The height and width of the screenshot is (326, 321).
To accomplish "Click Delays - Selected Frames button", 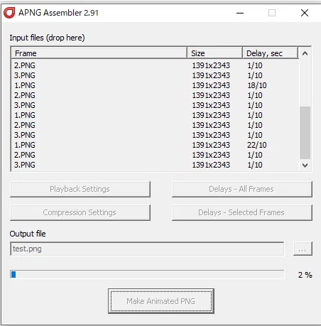I will click(242, 212).
